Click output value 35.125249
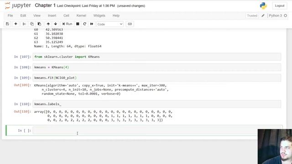 coord(54,42)
